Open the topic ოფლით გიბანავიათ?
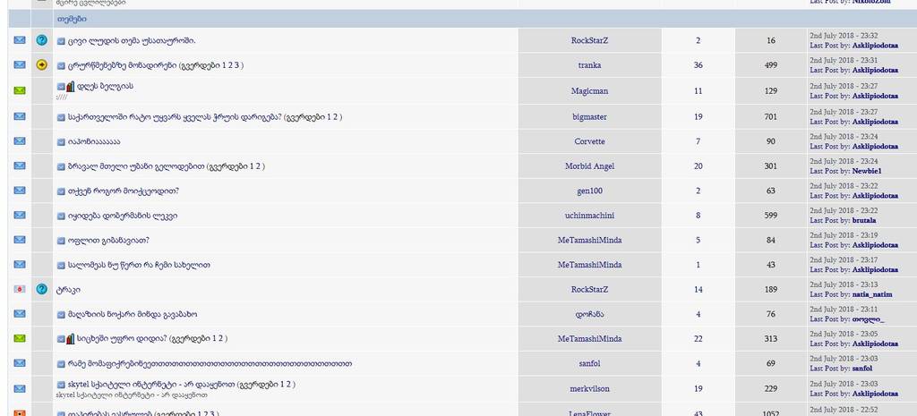 [108, 240]
